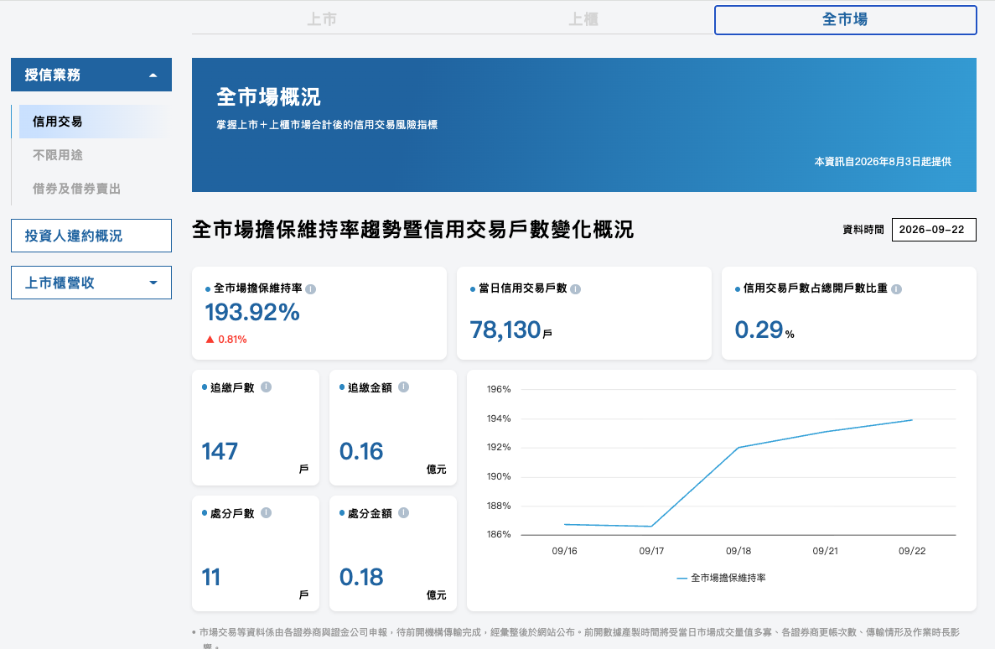Toggle the 全市場擔保維持率 chart legend
Image resolution: width=995 pixels, height=649 pixels.
click(722, 578)
